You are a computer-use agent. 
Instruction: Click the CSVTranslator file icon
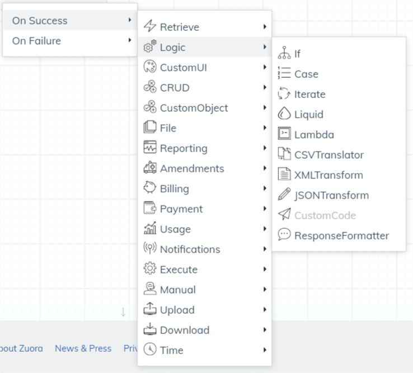point(284,154)
